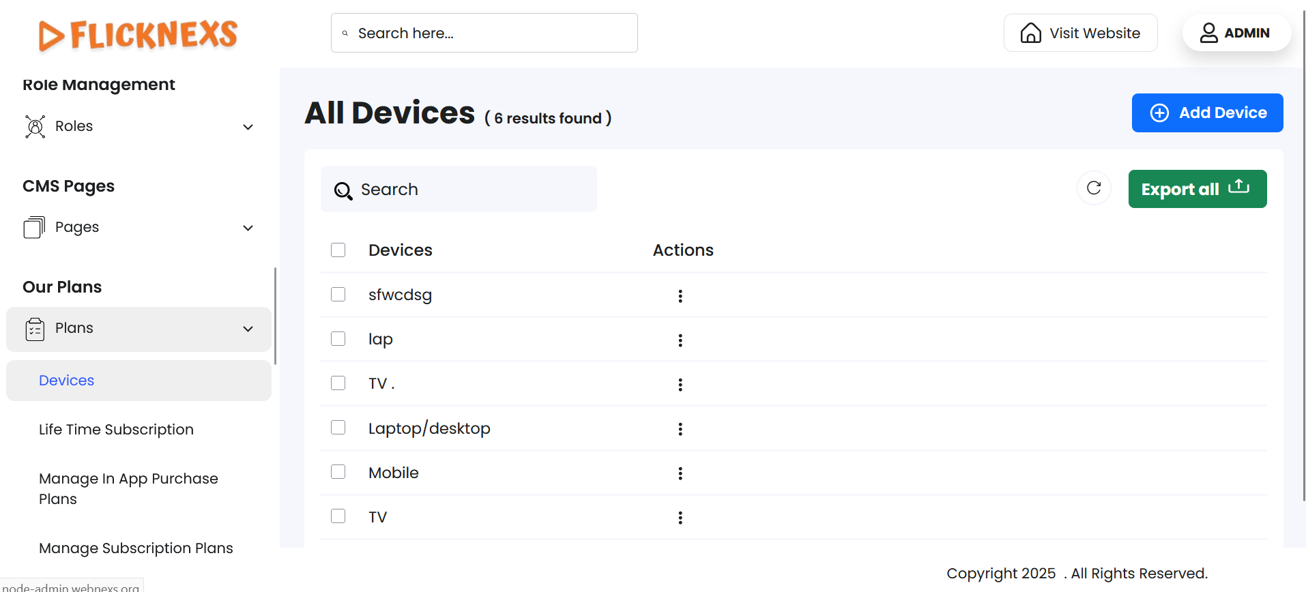This screenshot has width=1306, height=592.
Task: Open three-dot actions for Mobile device
Action: click(680, 473)
